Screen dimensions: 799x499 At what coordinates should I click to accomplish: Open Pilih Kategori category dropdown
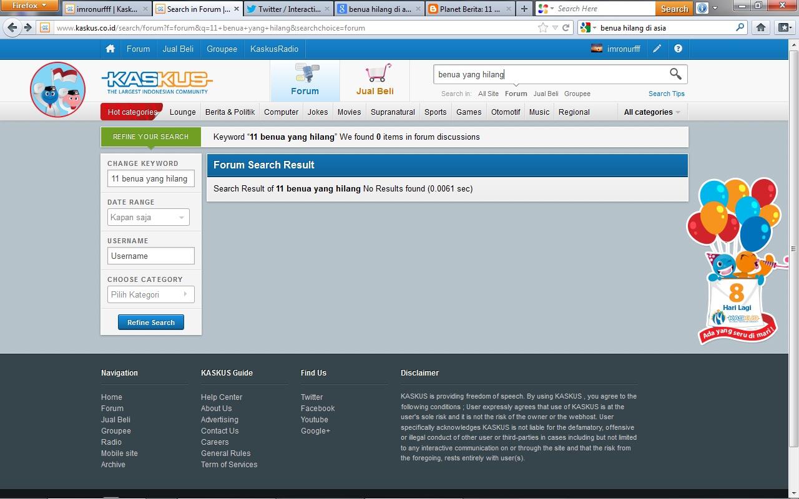pos(151,294)
